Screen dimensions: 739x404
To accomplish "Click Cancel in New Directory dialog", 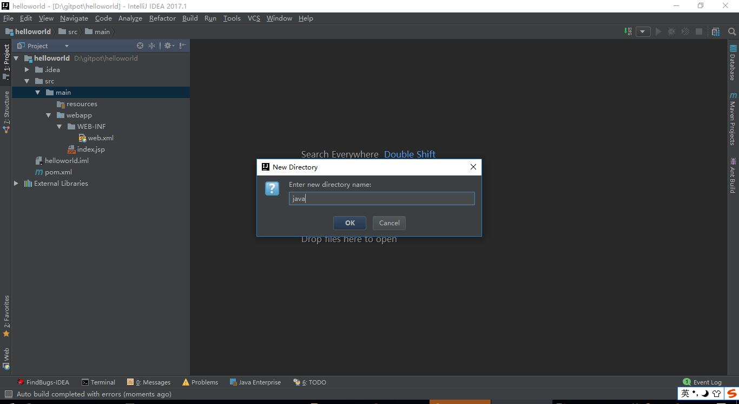I will (389, 223).
